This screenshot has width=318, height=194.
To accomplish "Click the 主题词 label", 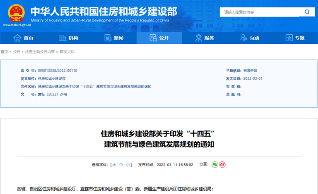I will click(234, 95).
